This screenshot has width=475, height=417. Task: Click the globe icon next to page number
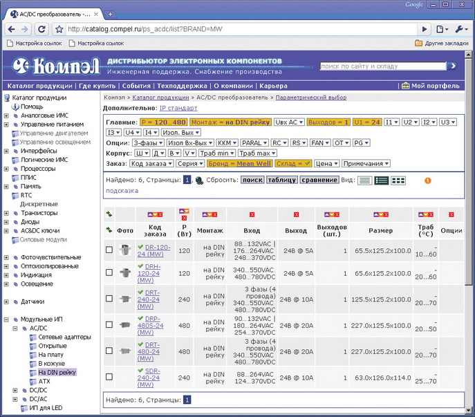(x=199, y=180)
